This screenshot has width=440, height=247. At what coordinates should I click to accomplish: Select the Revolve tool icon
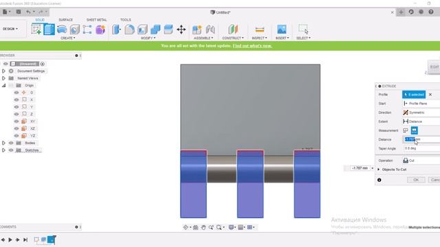click(62, 30)
